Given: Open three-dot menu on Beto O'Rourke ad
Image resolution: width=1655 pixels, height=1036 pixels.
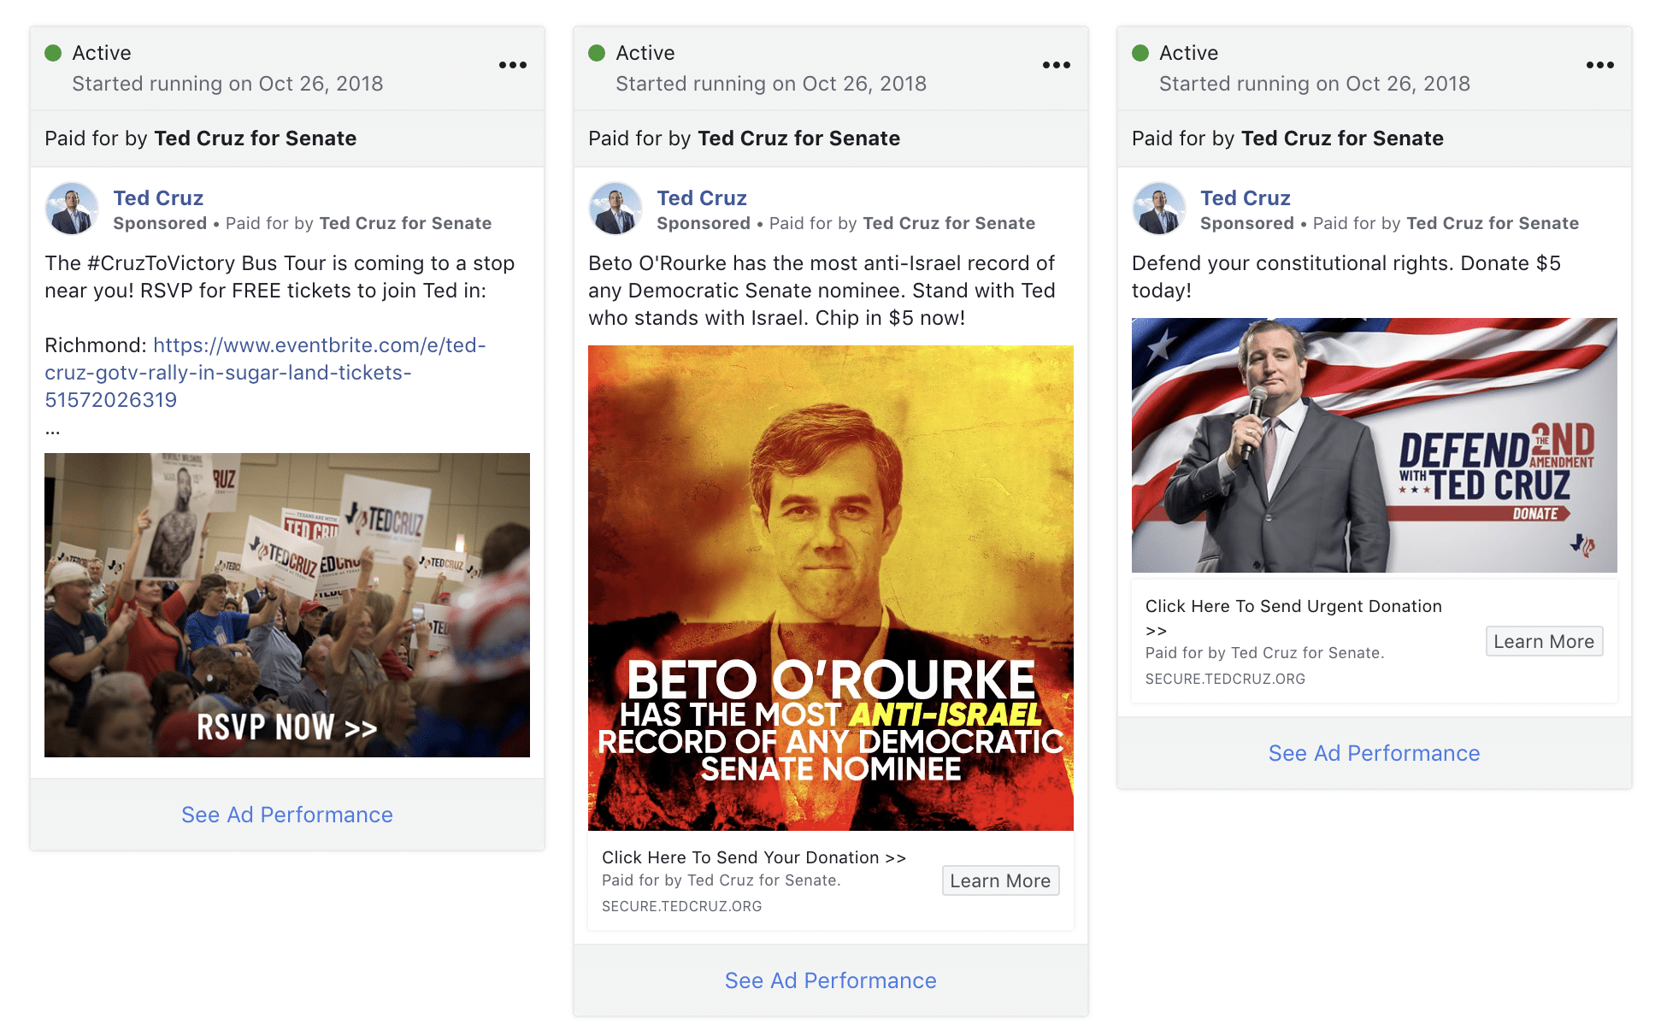Looking at the screenshot, I should (1057, 65).
